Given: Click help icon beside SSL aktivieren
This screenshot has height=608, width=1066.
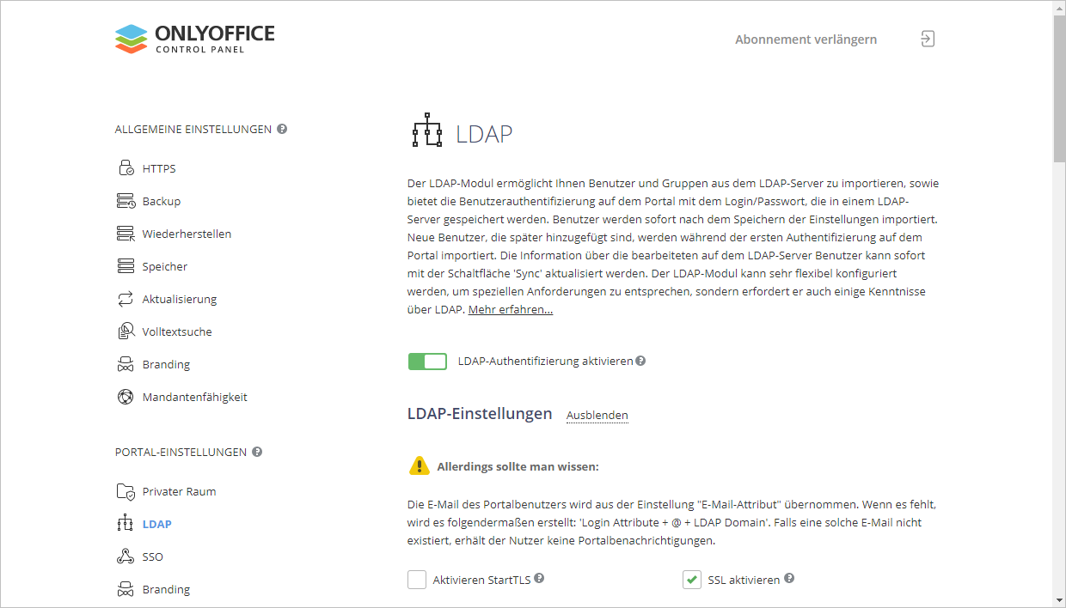Looking at the screenshot, I should click(789, 579).
